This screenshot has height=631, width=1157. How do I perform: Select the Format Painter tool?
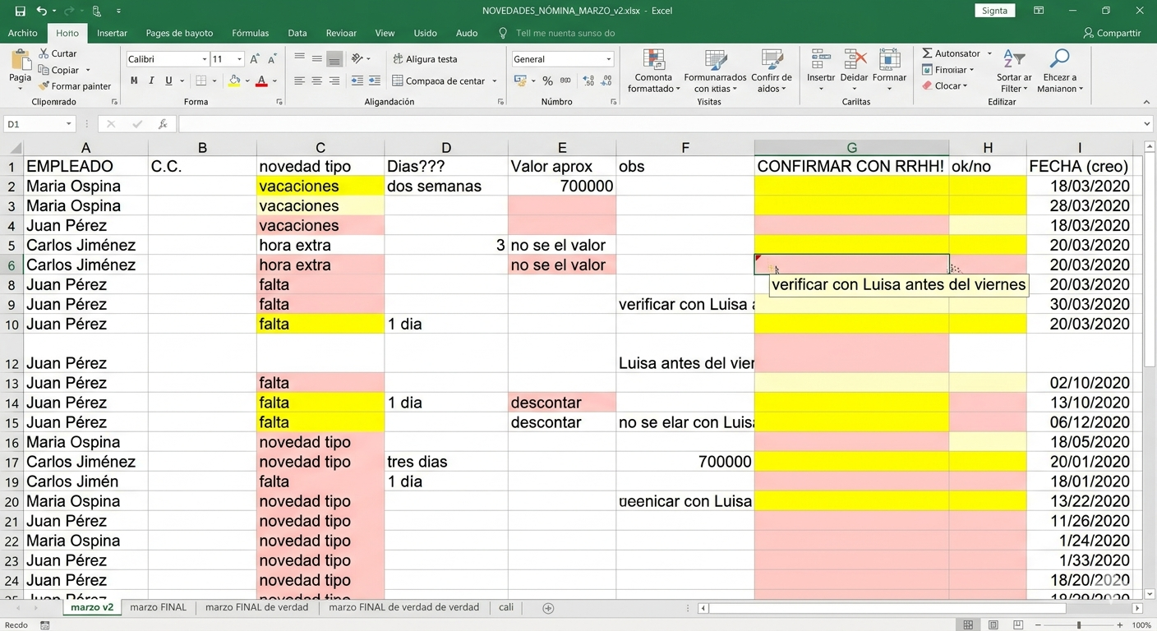click(75, 85)
